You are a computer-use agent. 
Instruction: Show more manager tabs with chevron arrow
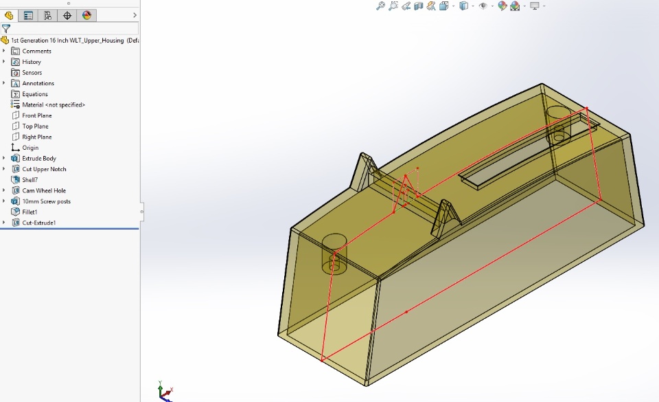135,15
